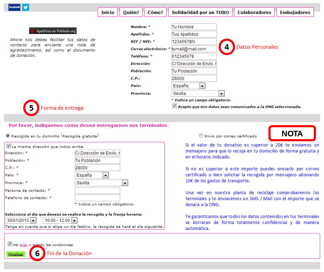Screen dimensions: 324x272
Task: Navigate to Embajadores menu item
Action: pyautogui.click(x=295, y=12)
